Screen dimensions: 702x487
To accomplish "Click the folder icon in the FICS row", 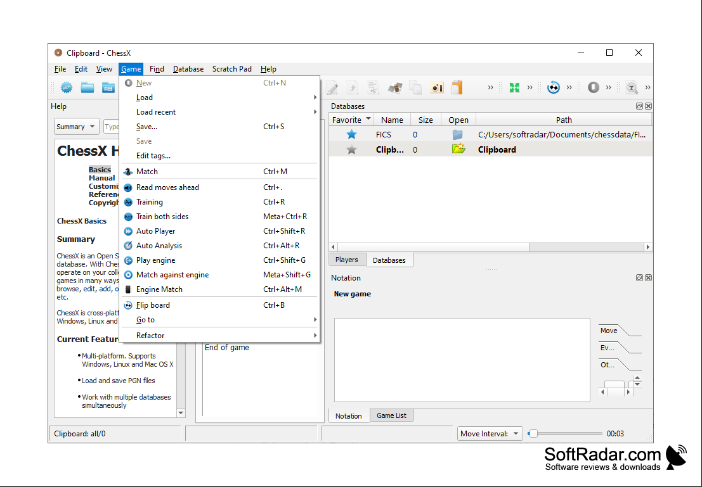I will (458, 134).
